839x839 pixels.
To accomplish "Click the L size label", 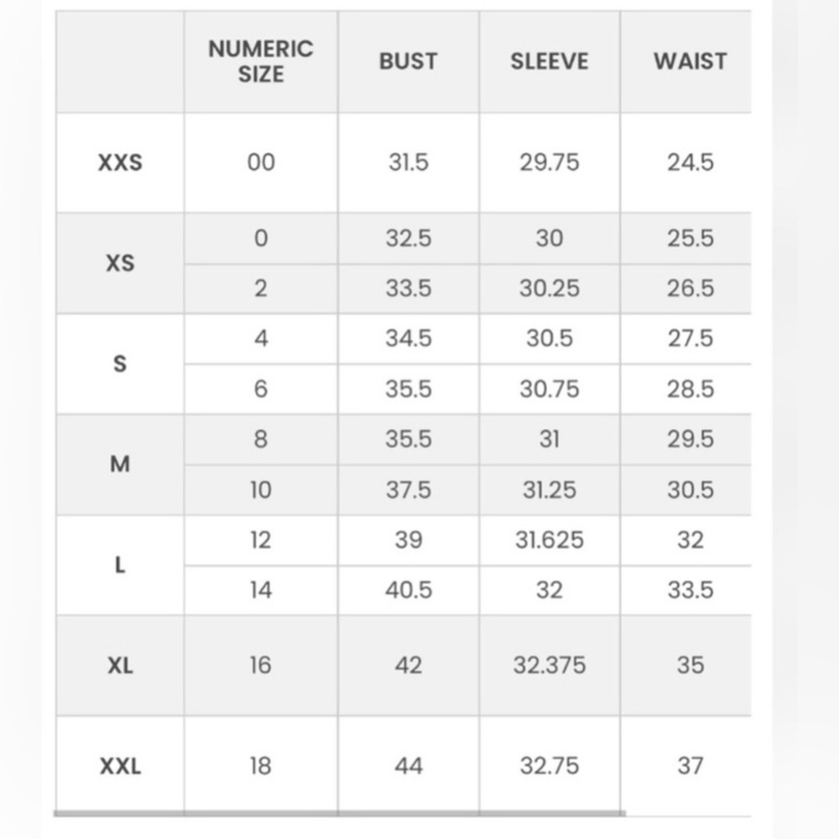I will [x=120, y=565].
